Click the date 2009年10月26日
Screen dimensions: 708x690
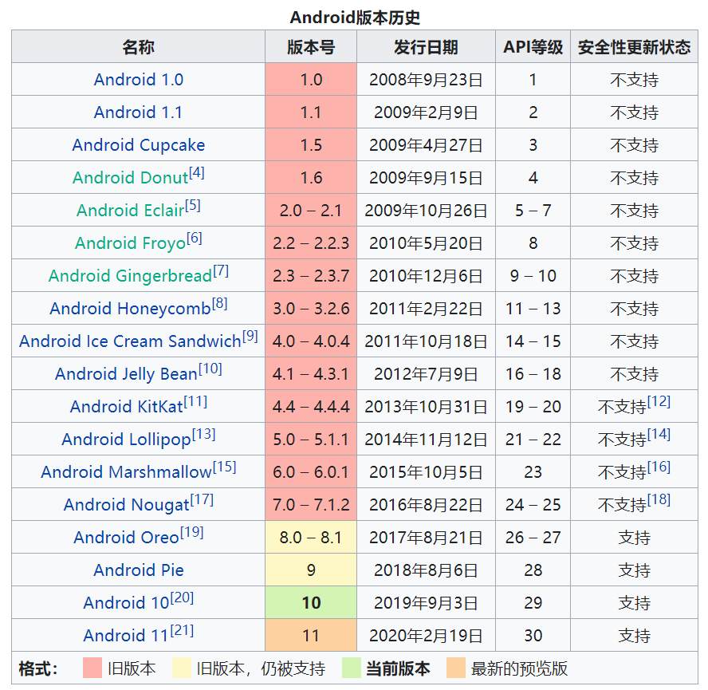point(426,211)
